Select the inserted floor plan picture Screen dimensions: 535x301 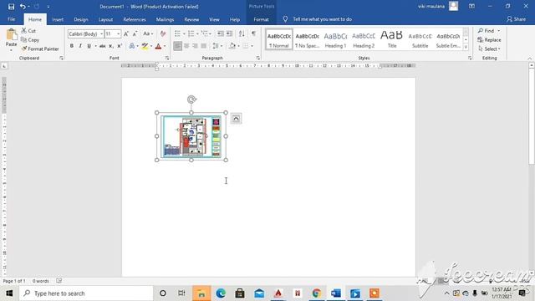tap(191, 136)
